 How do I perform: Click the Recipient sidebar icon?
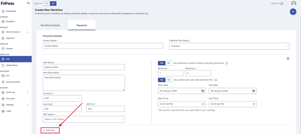pyautogui.click(x=3, y=21)
